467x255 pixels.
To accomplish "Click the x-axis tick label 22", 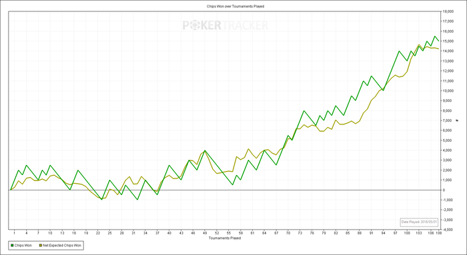I will pyautogui.click(x=97, y=234).
